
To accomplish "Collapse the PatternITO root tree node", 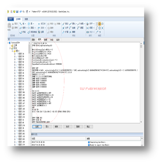I will tap(8, 43).
